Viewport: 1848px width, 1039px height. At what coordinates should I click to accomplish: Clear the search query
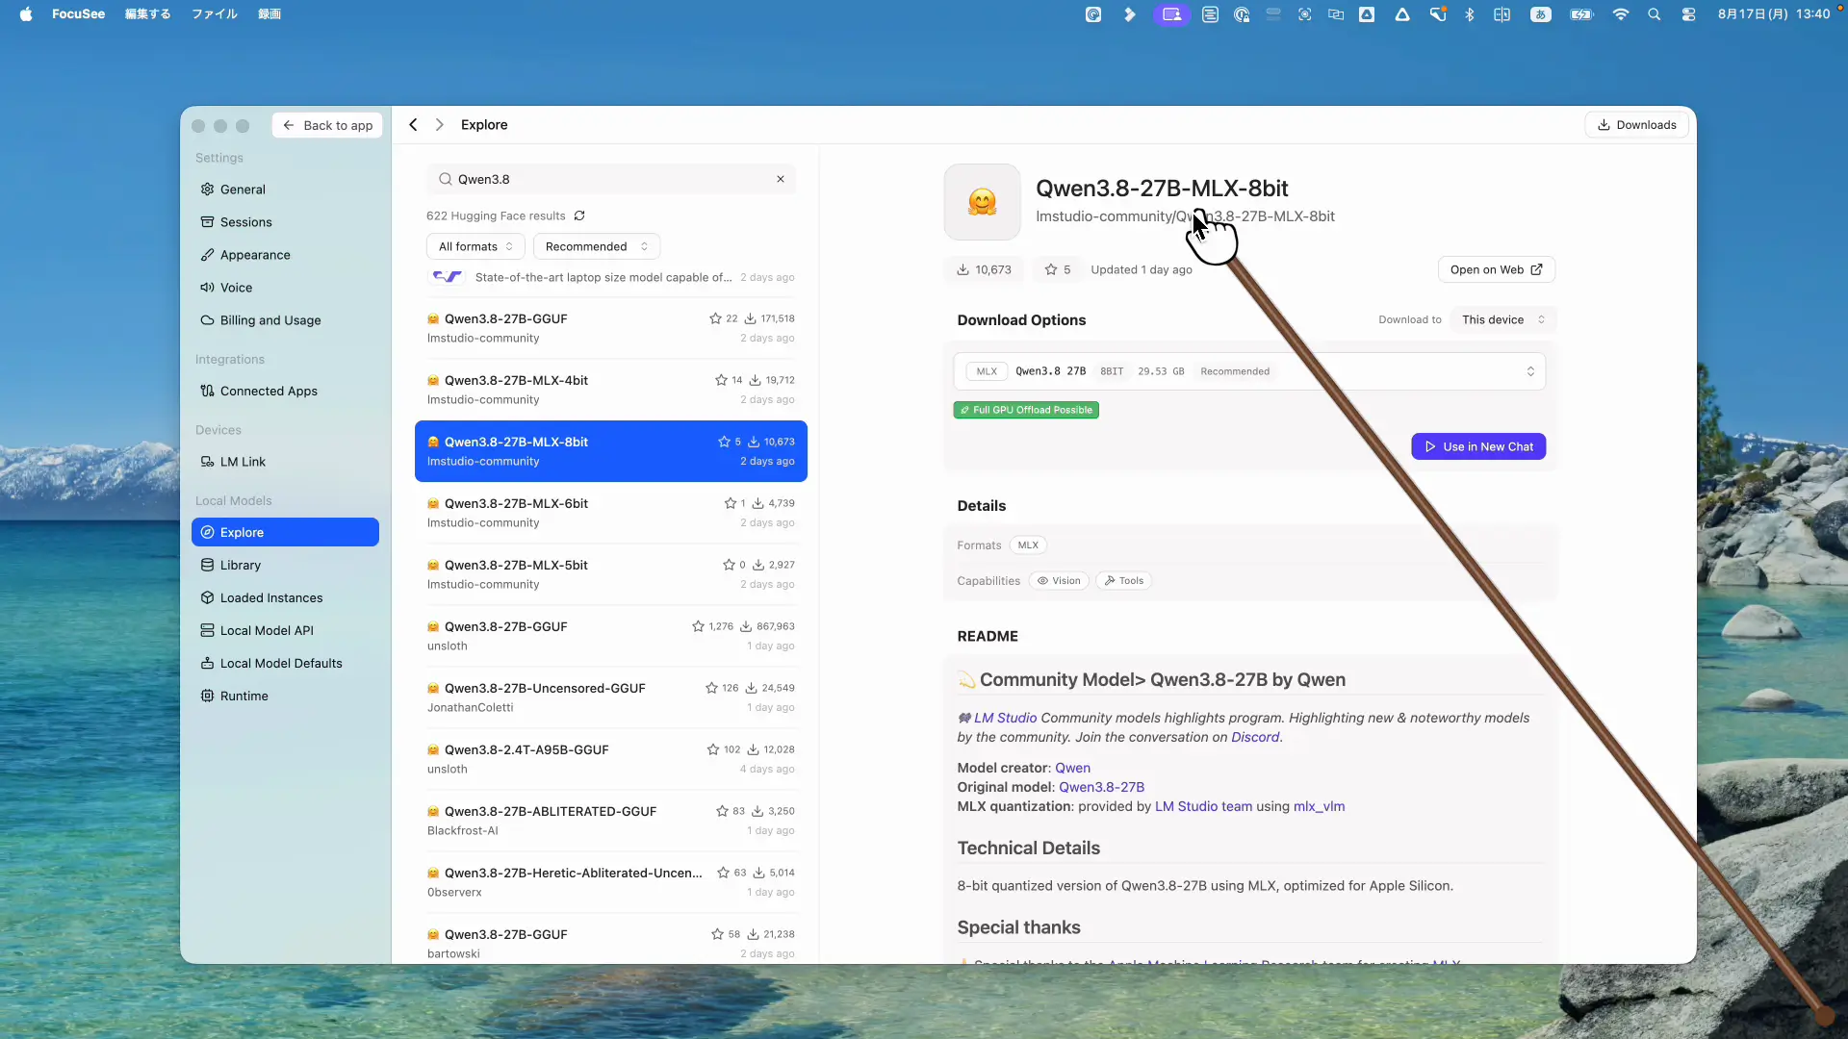point(781,179)
